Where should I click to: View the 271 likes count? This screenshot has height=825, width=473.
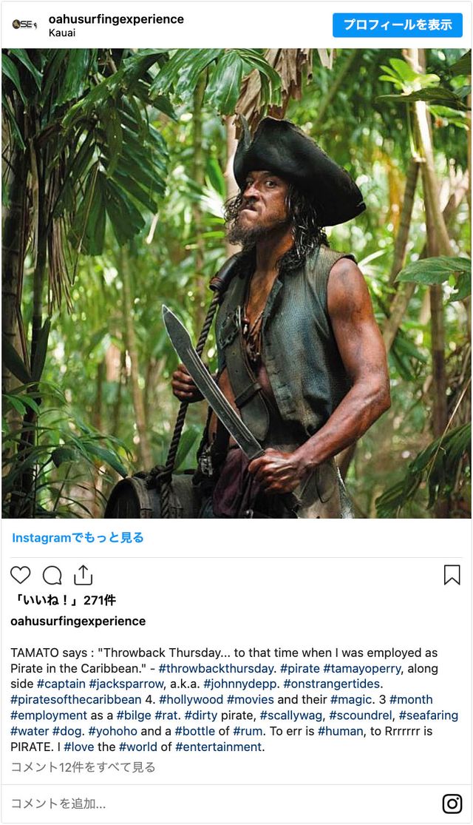tap(64, 600)
